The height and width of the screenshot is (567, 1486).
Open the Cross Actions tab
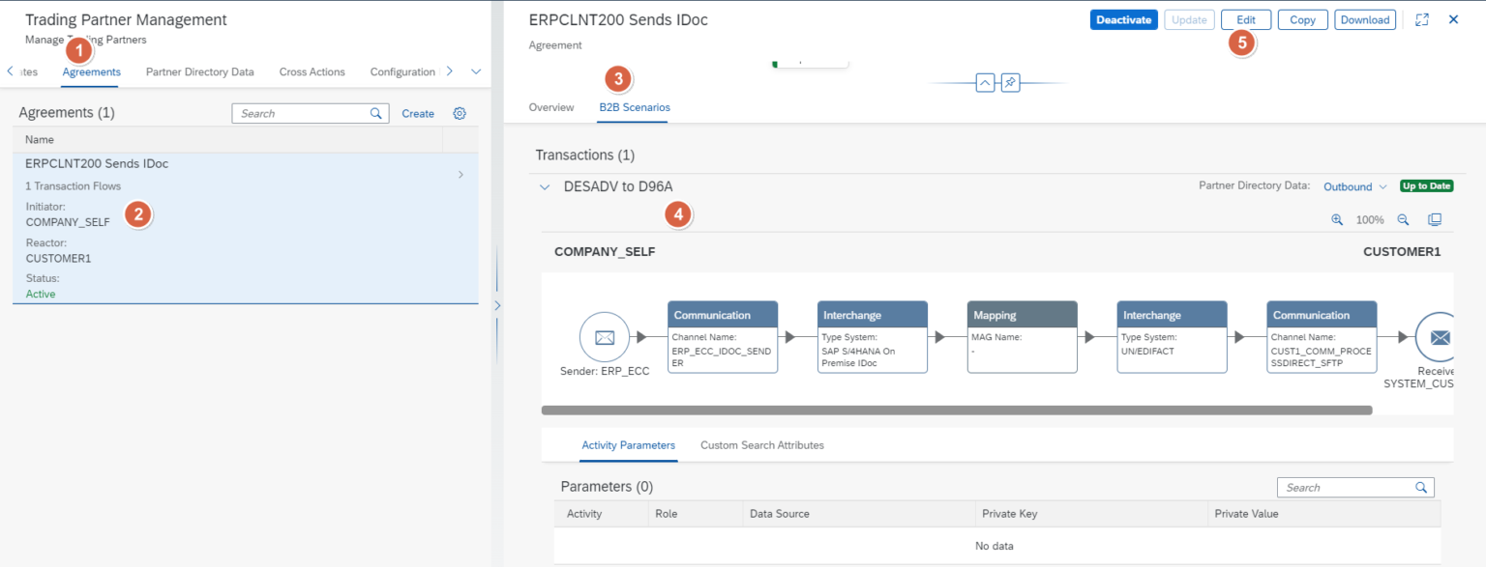[312, 72]
